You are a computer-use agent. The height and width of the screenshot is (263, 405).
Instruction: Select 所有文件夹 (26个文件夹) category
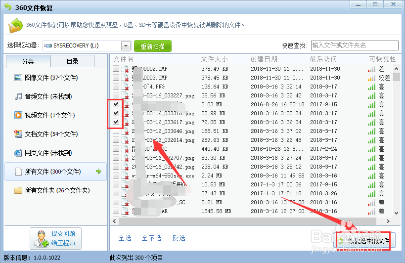(x=56, y=190)
